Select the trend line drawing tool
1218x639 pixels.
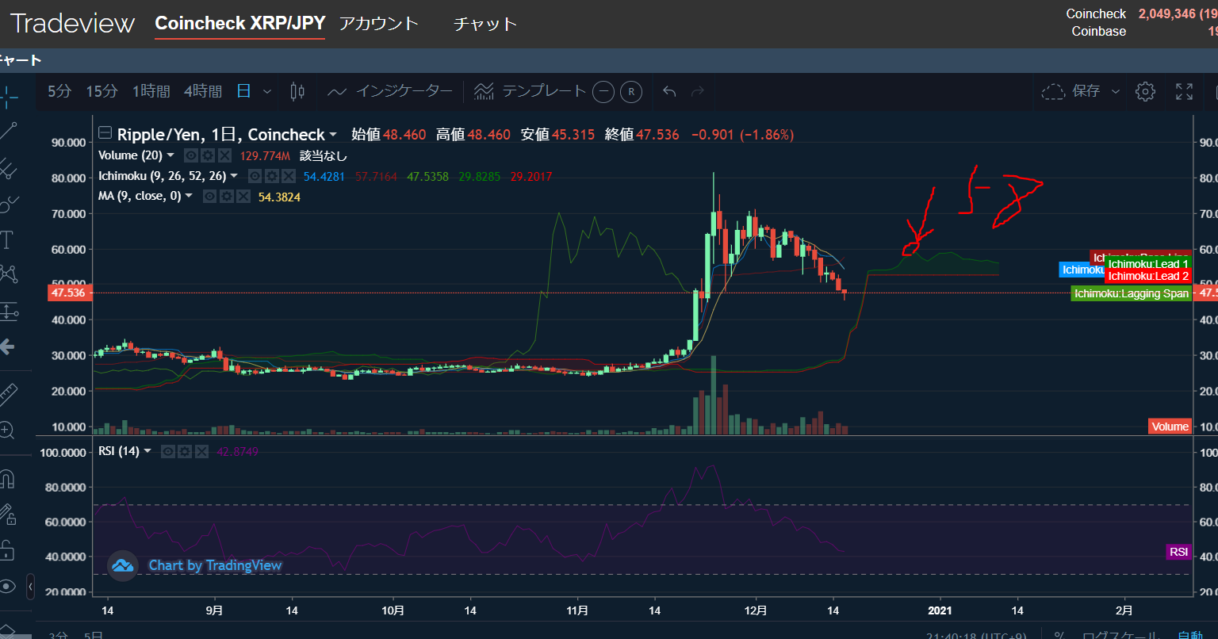(7, 131)
